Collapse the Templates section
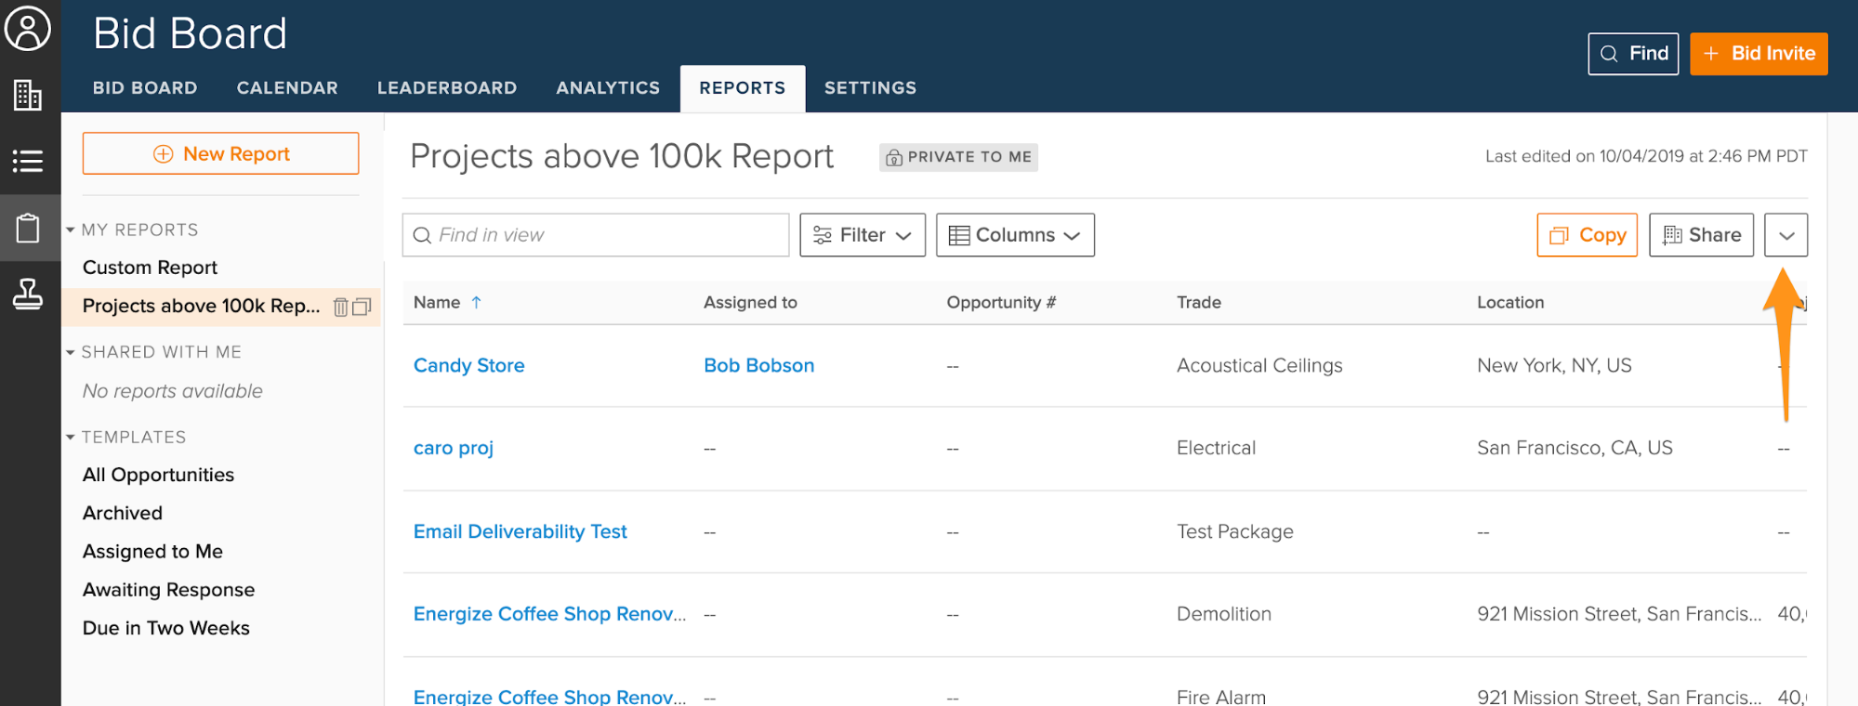 tap(71, 437)
